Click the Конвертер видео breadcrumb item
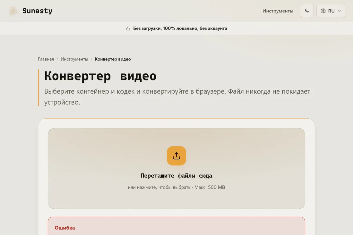The image size is (353, 235). click(x=113, y=59)
